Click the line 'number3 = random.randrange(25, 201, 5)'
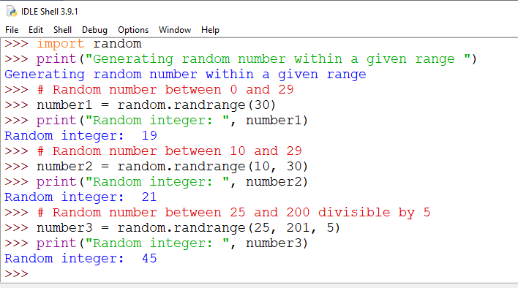This screenshot has height=288, width=518. tap(188, 227)
